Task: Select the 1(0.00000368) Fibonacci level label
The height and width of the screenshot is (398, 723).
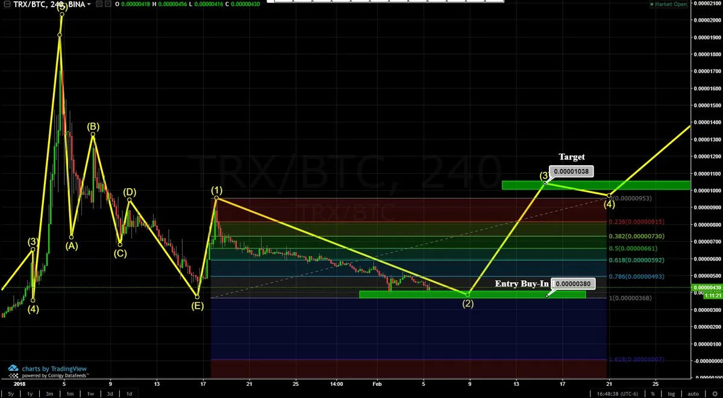Action: 630,298
